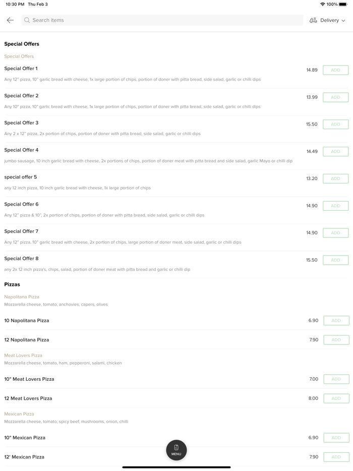Focus the Search items field
Viewport: 353px width, 471px height.
pyautogui.click(x=161, y=20)
